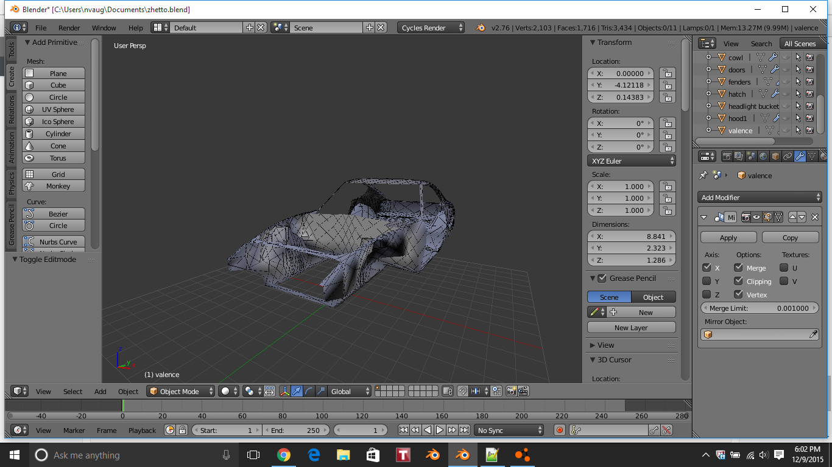
Task: Toggle automatic keyframe record button
Action: 560,431
